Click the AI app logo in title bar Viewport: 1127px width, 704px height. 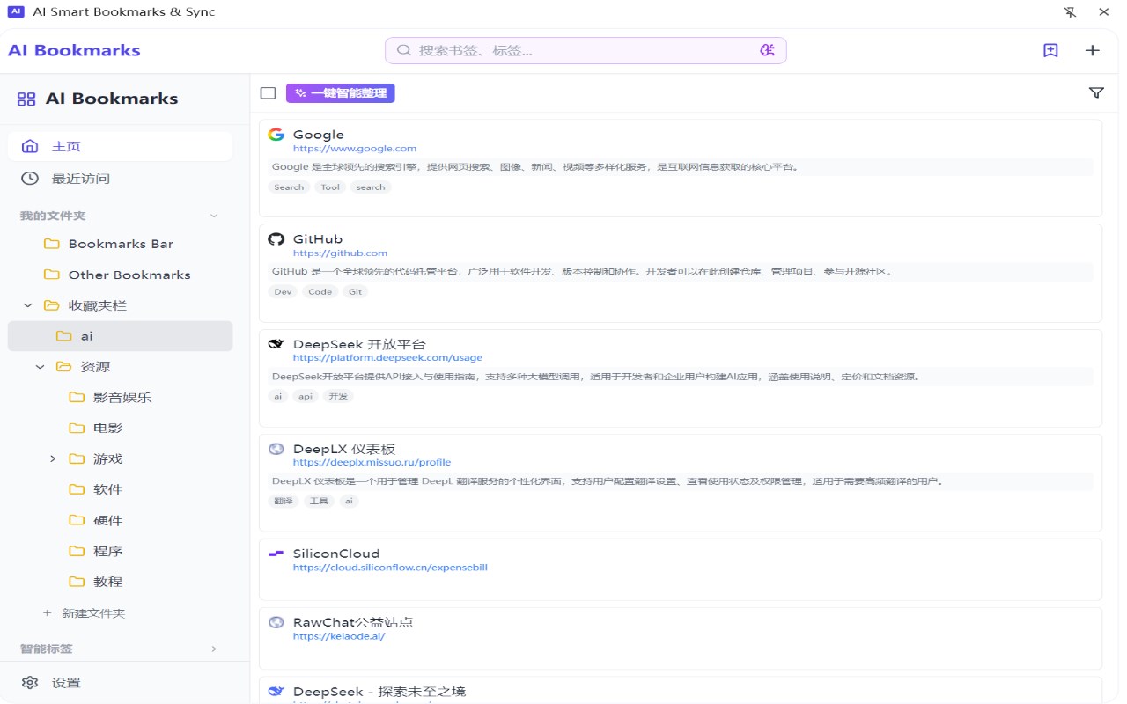point(16,12)
